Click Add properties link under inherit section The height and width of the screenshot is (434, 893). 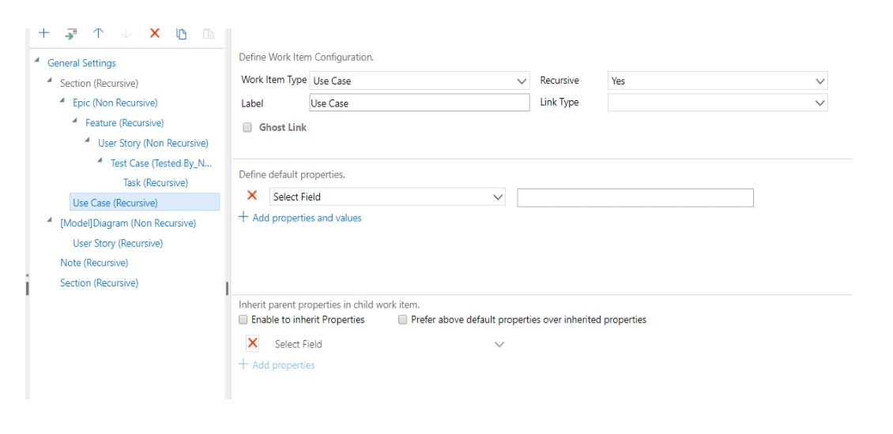[283, 365]
